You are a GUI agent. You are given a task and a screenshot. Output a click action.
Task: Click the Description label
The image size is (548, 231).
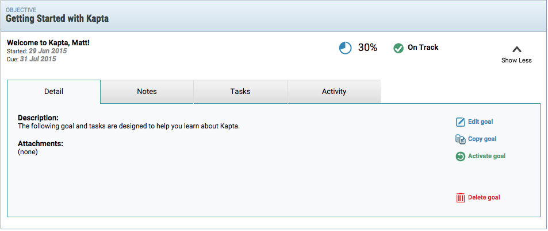coord(38,118)
